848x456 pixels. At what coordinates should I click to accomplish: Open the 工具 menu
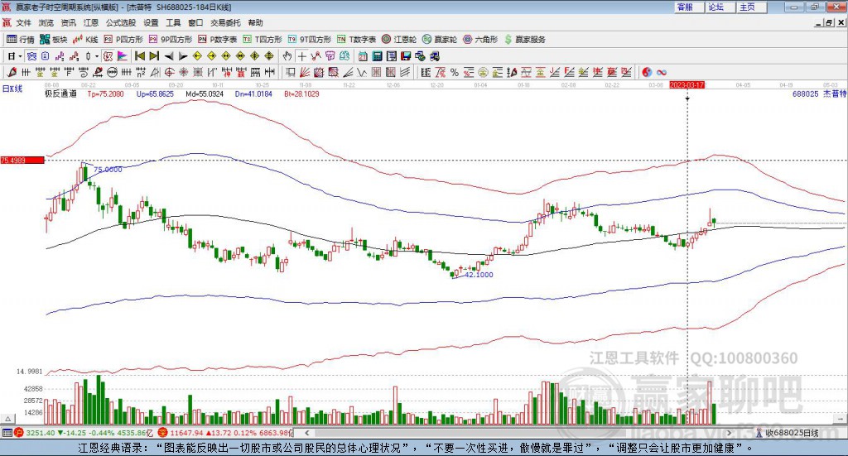tap(173, 22)
